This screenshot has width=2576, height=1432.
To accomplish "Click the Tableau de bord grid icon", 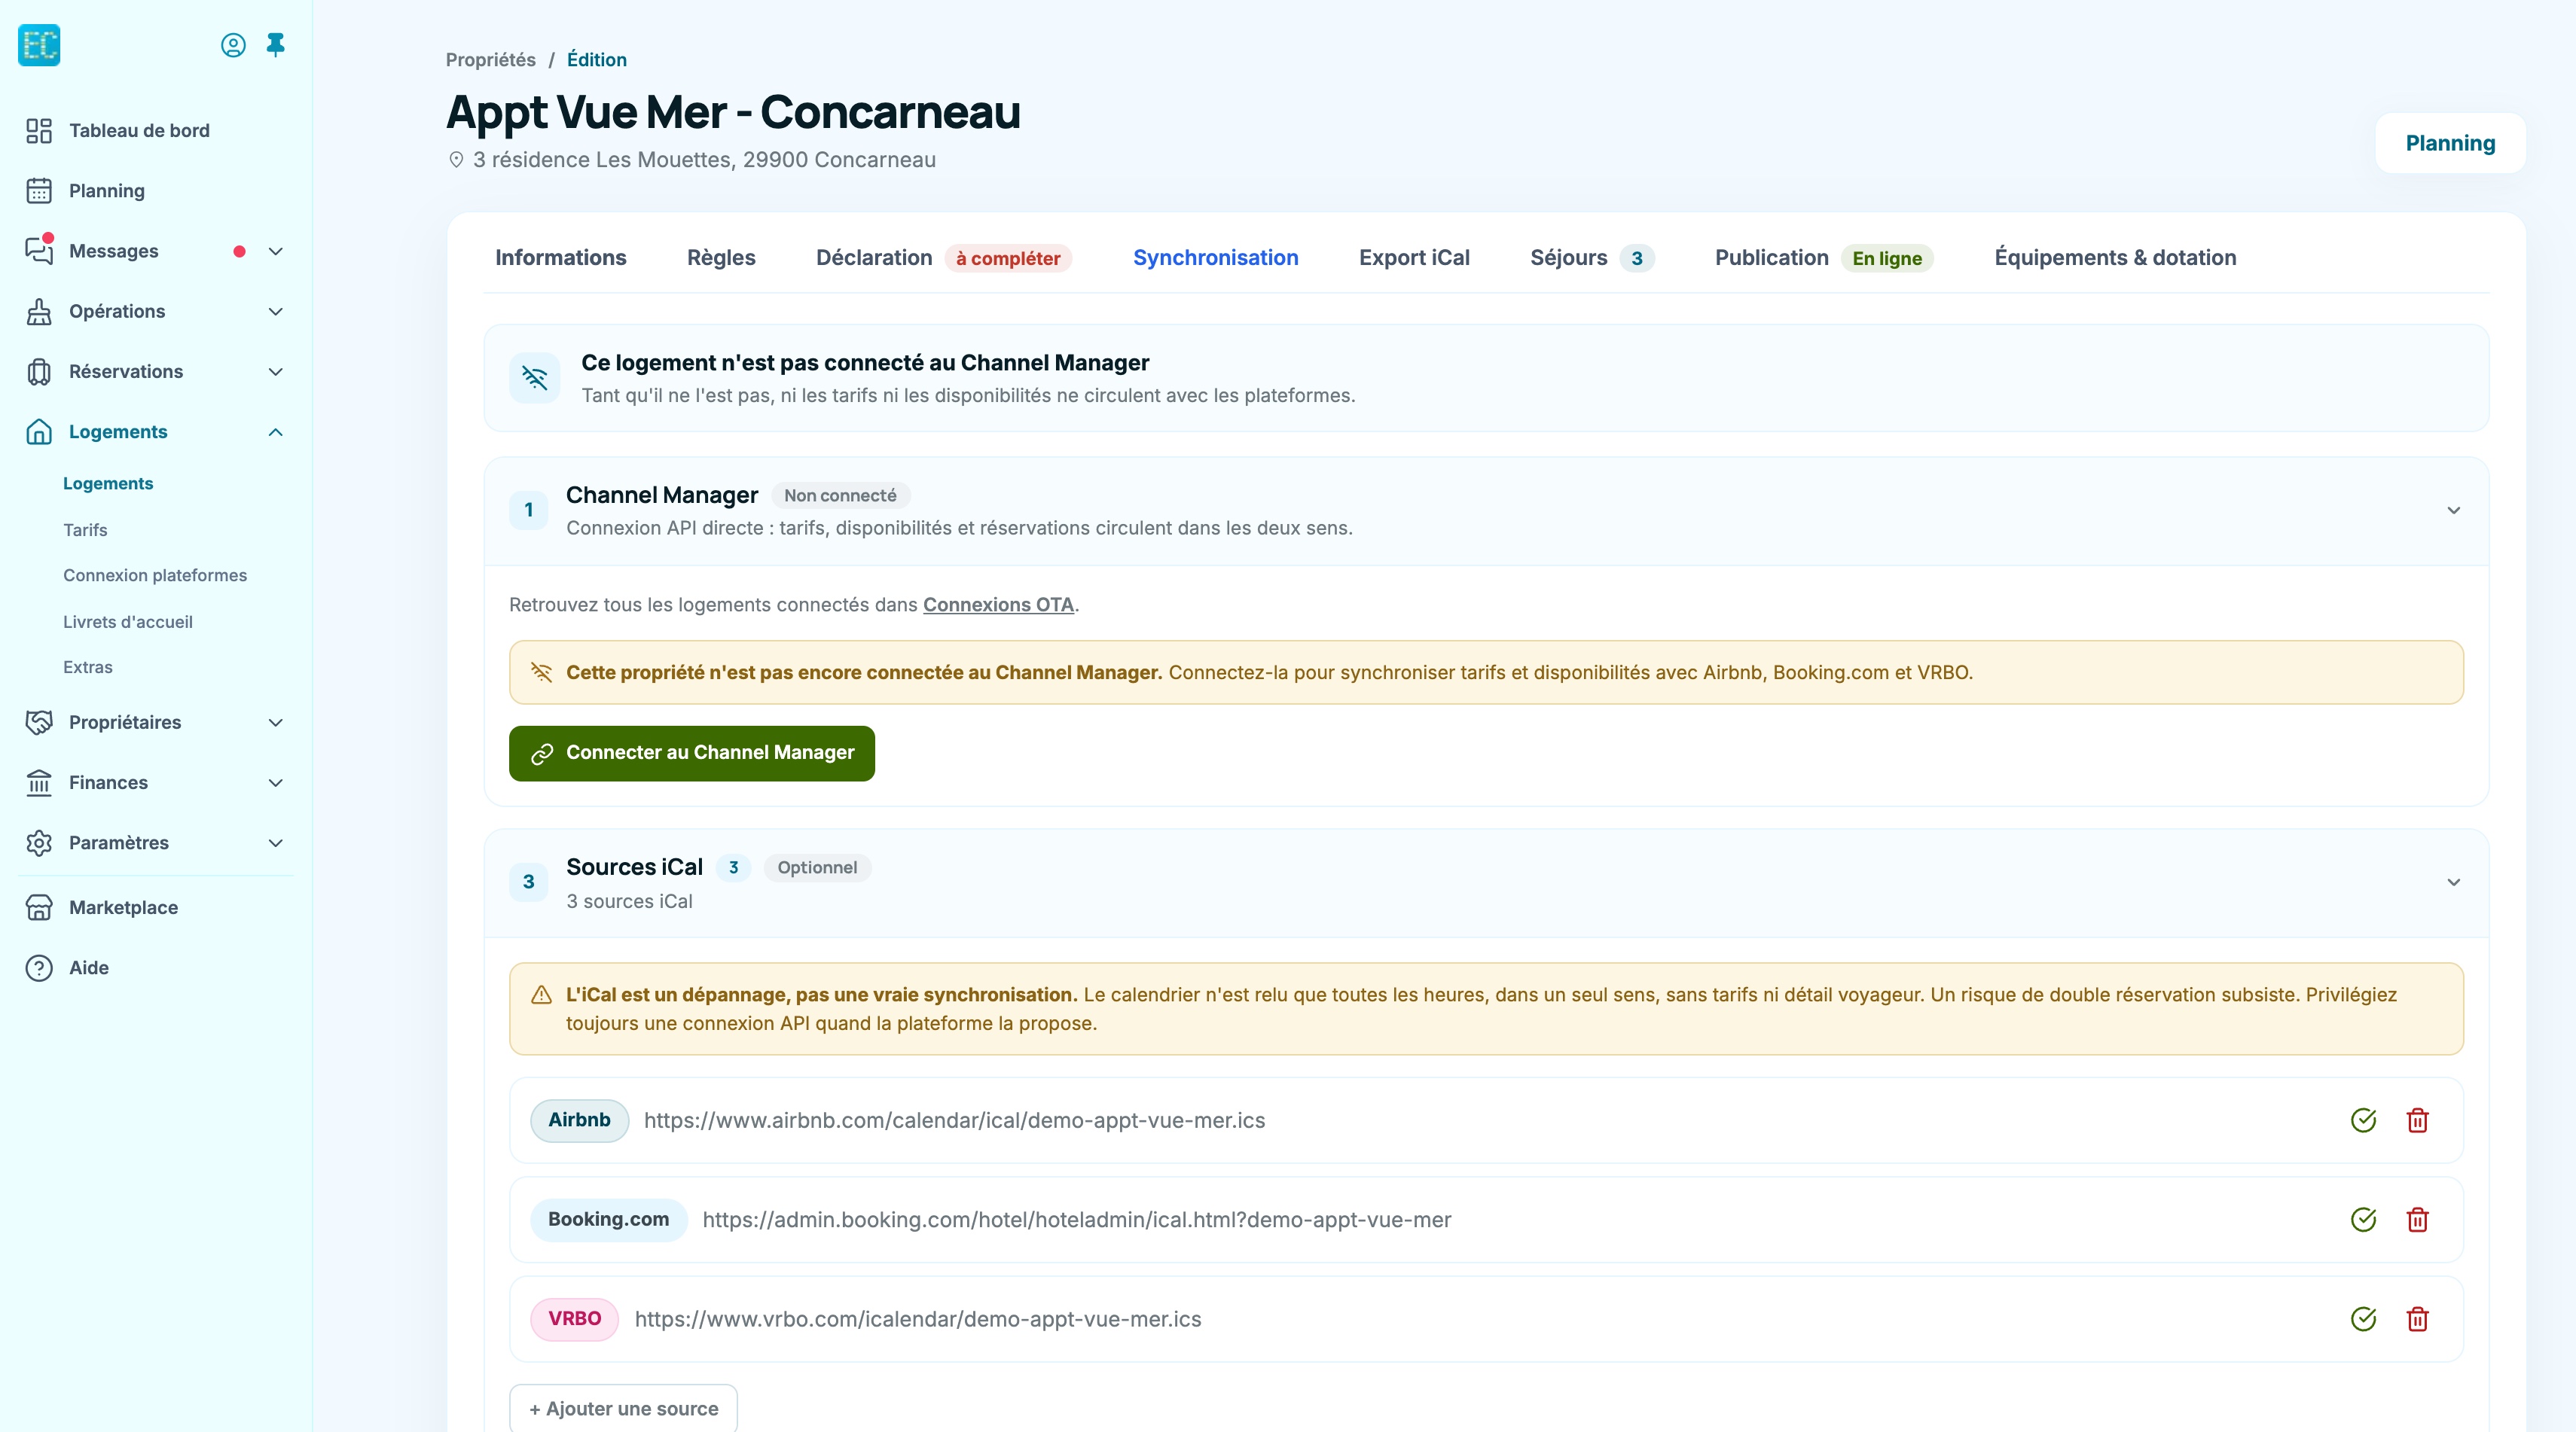I will tap(39, 131).
